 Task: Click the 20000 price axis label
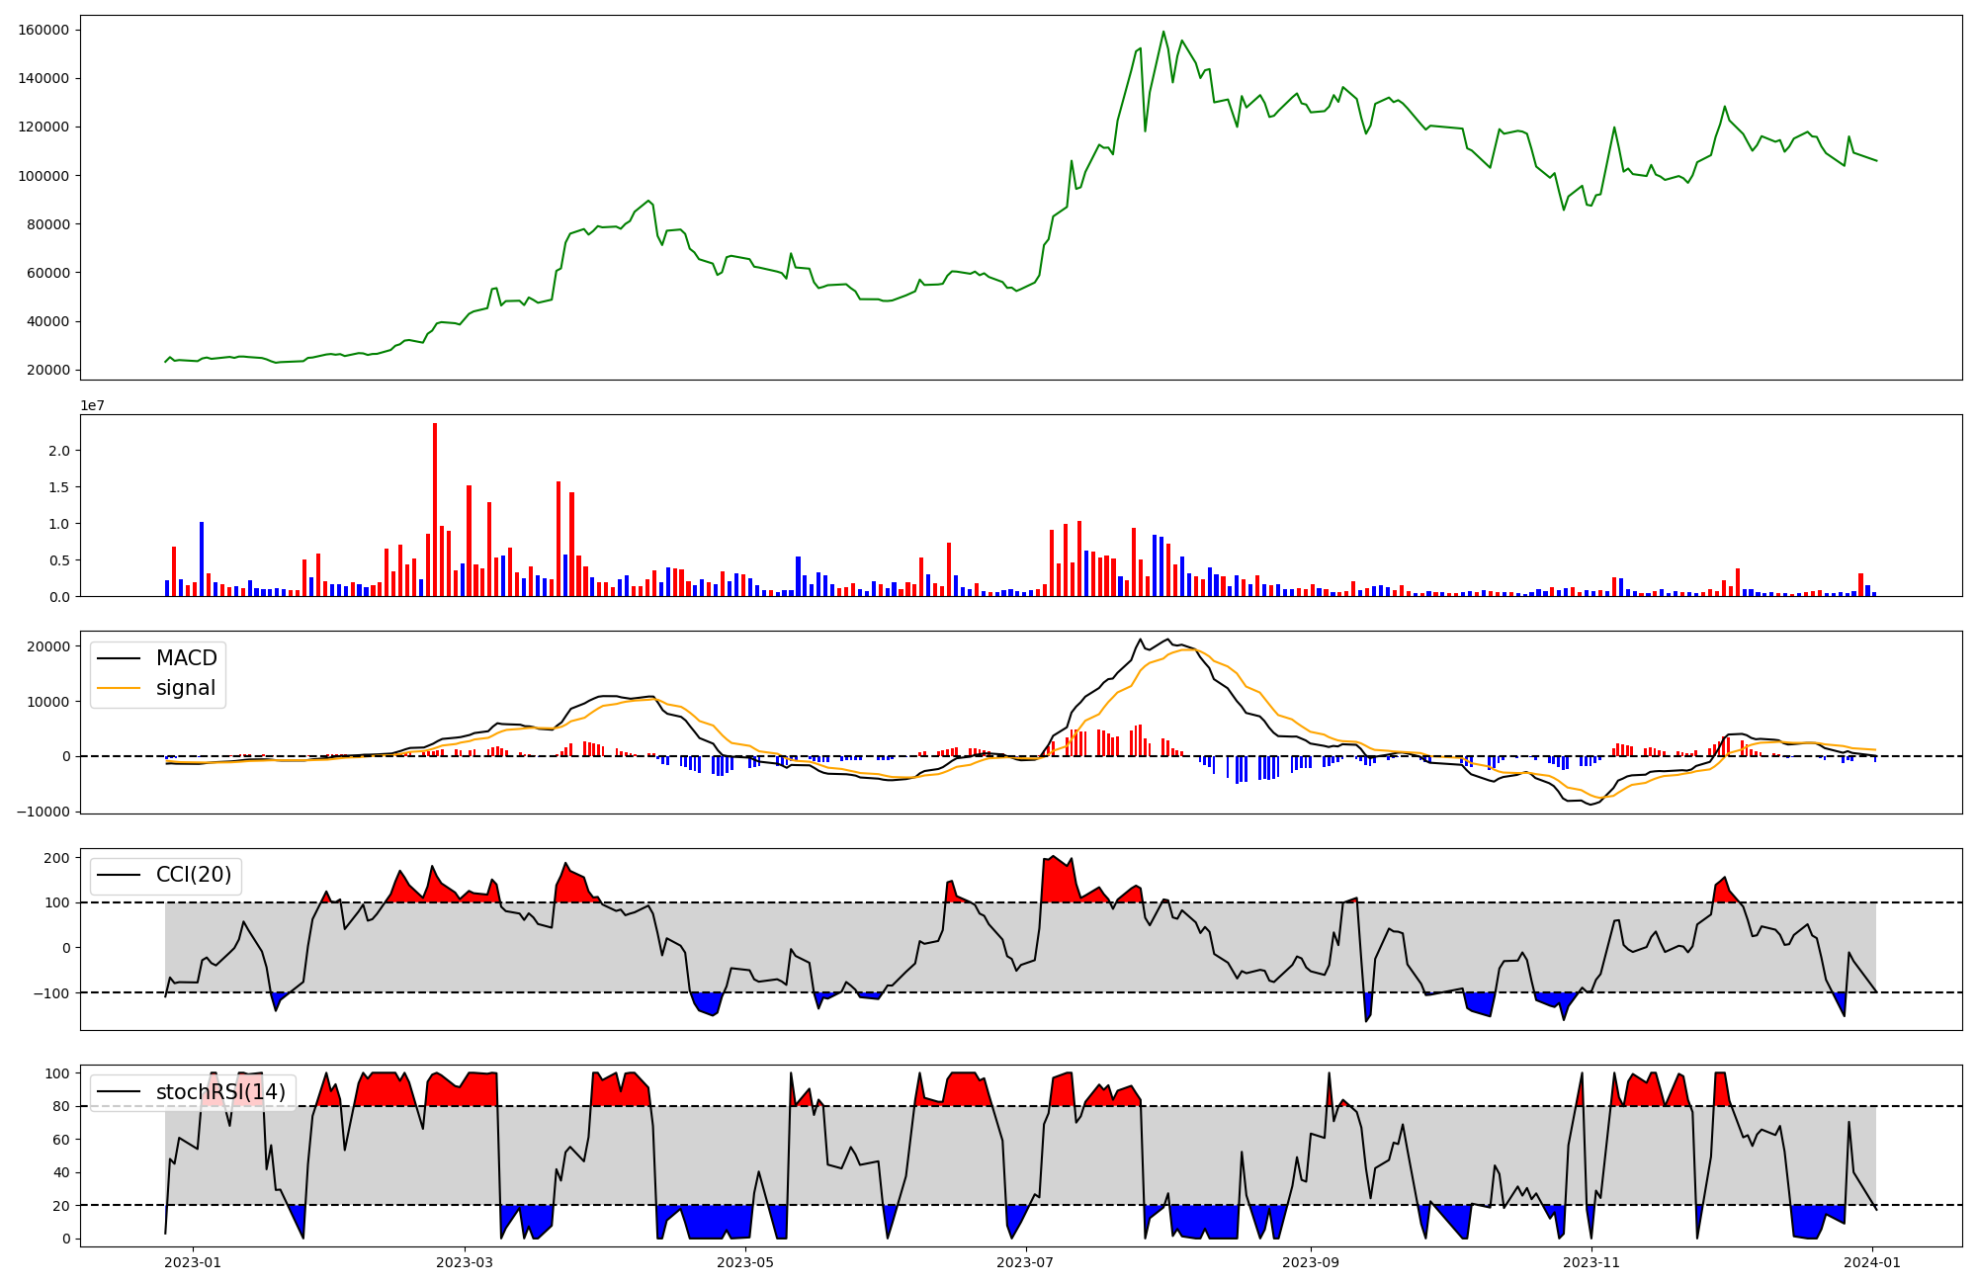tap(47, 370)
